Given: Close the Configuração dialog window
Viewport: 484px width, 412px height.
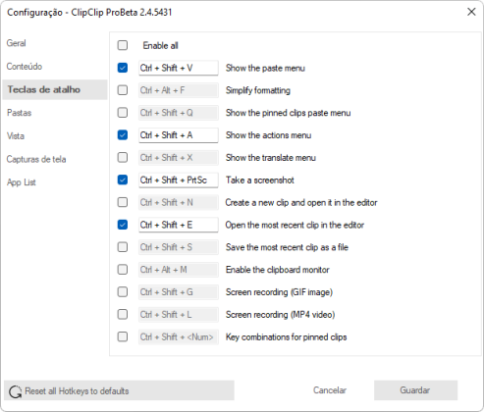Looking at the screenshot, I should [x=471, y=12].
